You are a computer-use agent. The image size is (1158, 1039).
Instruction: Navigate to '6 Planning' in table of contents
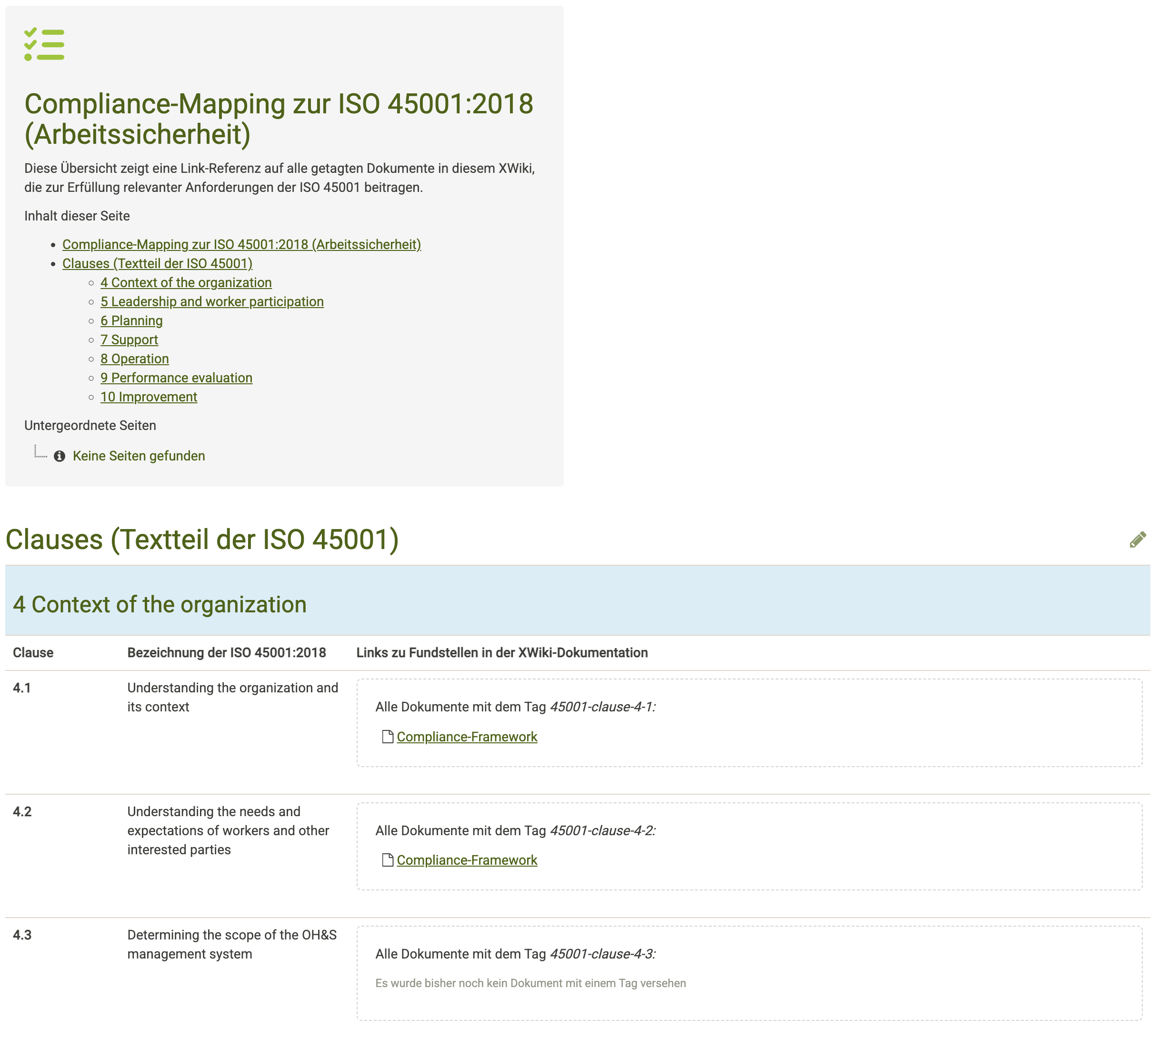131,321
